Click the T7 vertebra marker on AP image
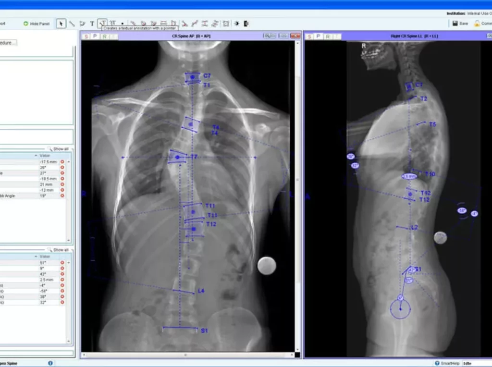This screenshot has height=367, width=492. point(177,157)
